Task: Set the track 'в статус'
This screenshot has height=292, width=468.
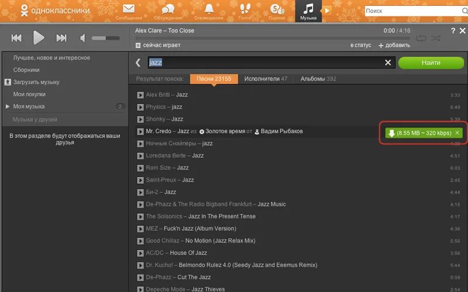Action: pyautogui.click(x=360, y=46)
